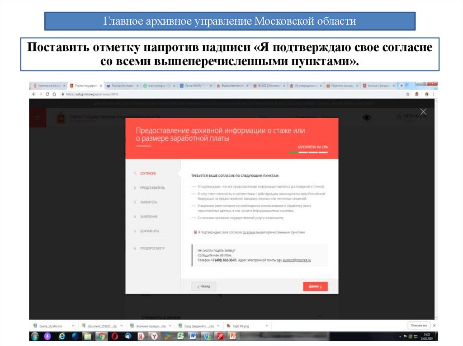Open Yandex Browser (Y icon) in taskbar

point(155,336)
